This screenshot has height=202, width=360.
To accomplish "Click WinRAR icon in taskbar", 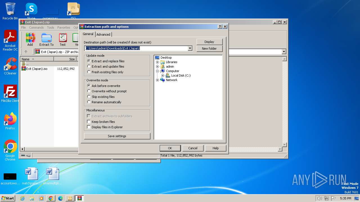I will click(x=79, y=198).
